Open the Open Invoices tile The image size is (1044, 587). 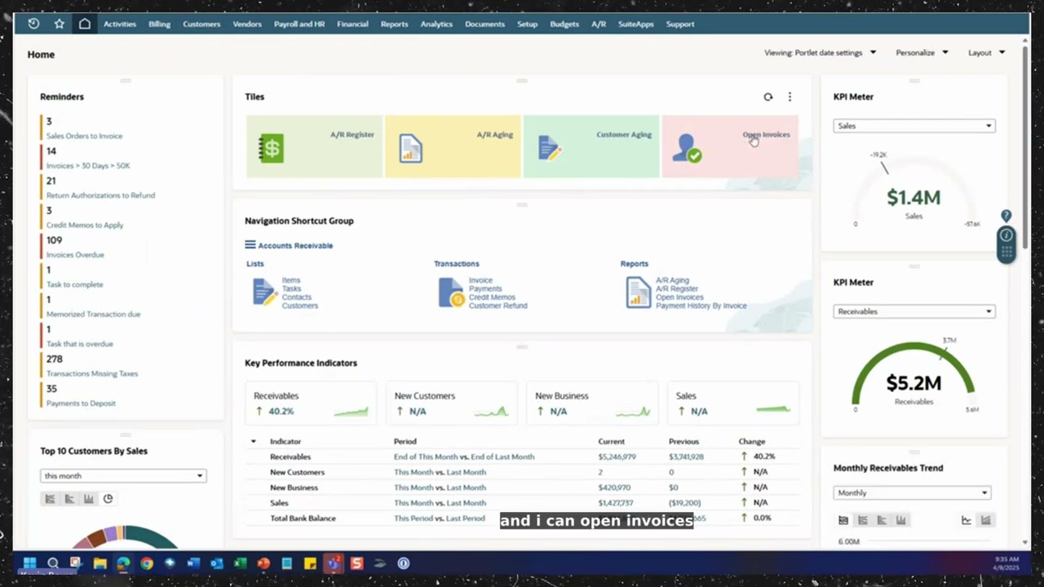pyautogui.click(x=730, y=147)
